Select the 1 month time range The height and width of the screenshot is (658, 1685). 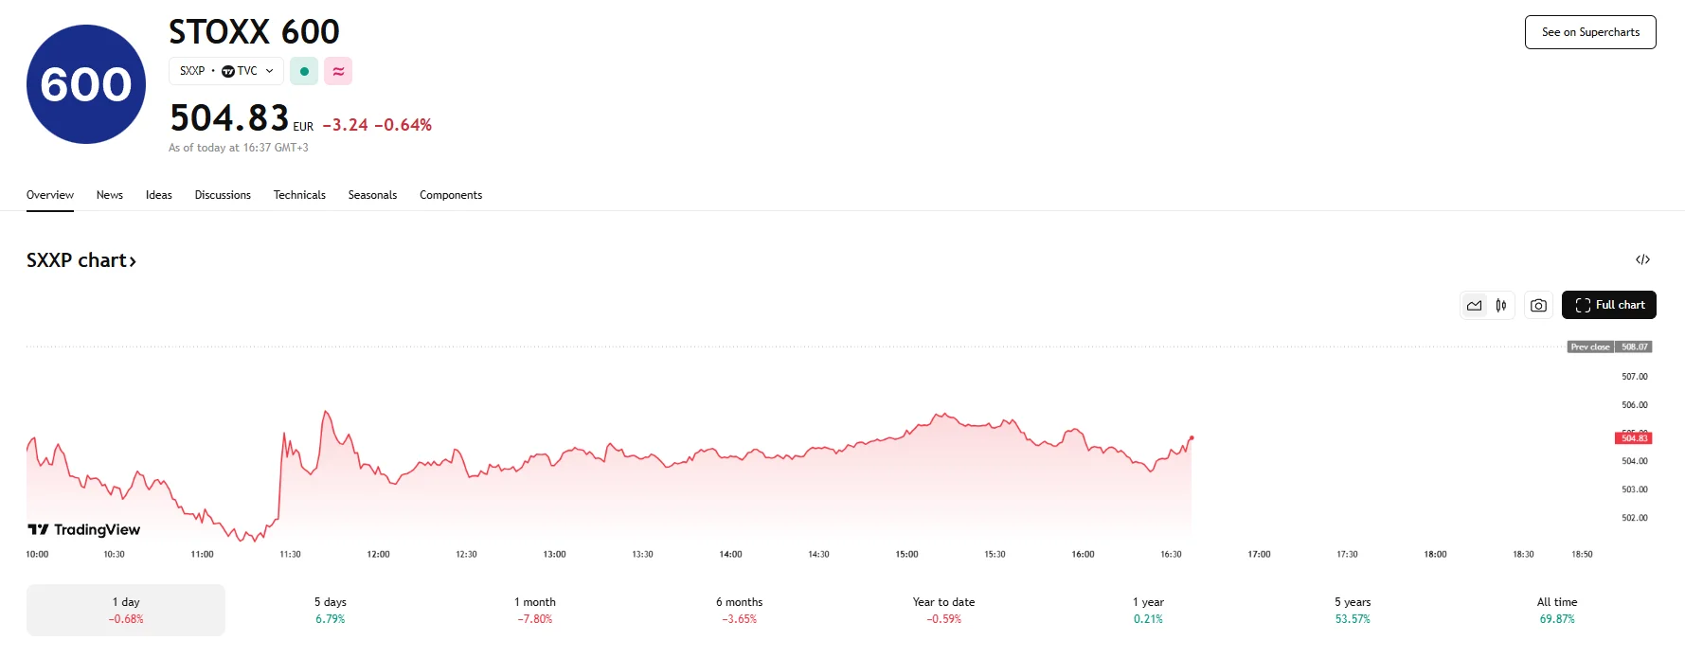(535, 610)
